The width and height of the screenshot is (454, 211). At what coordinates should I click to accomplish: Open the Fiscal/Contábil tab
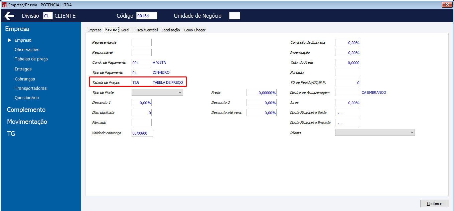[146, 30]
